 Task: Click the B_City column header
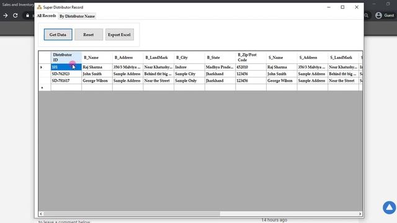(x=189, y=58)
